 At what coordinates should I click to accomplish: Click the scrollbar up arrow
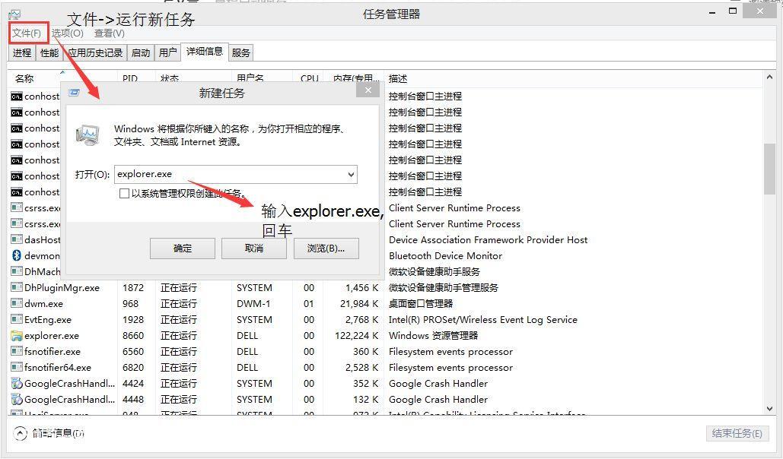click(769, 78)
